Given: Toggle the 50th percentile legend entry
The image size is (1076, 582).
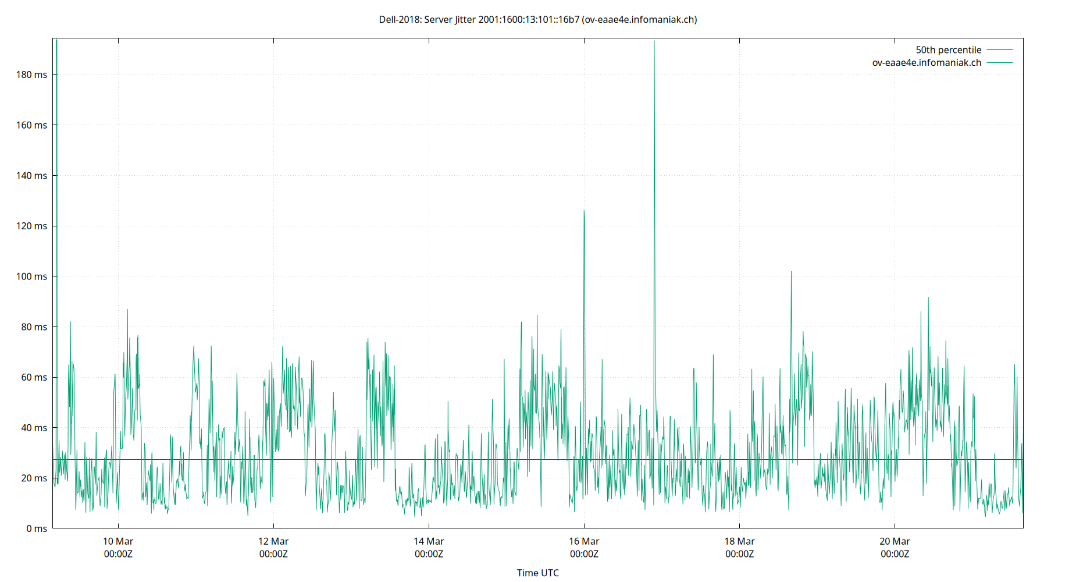Looking at the screenshot, I should click(948, 49).
